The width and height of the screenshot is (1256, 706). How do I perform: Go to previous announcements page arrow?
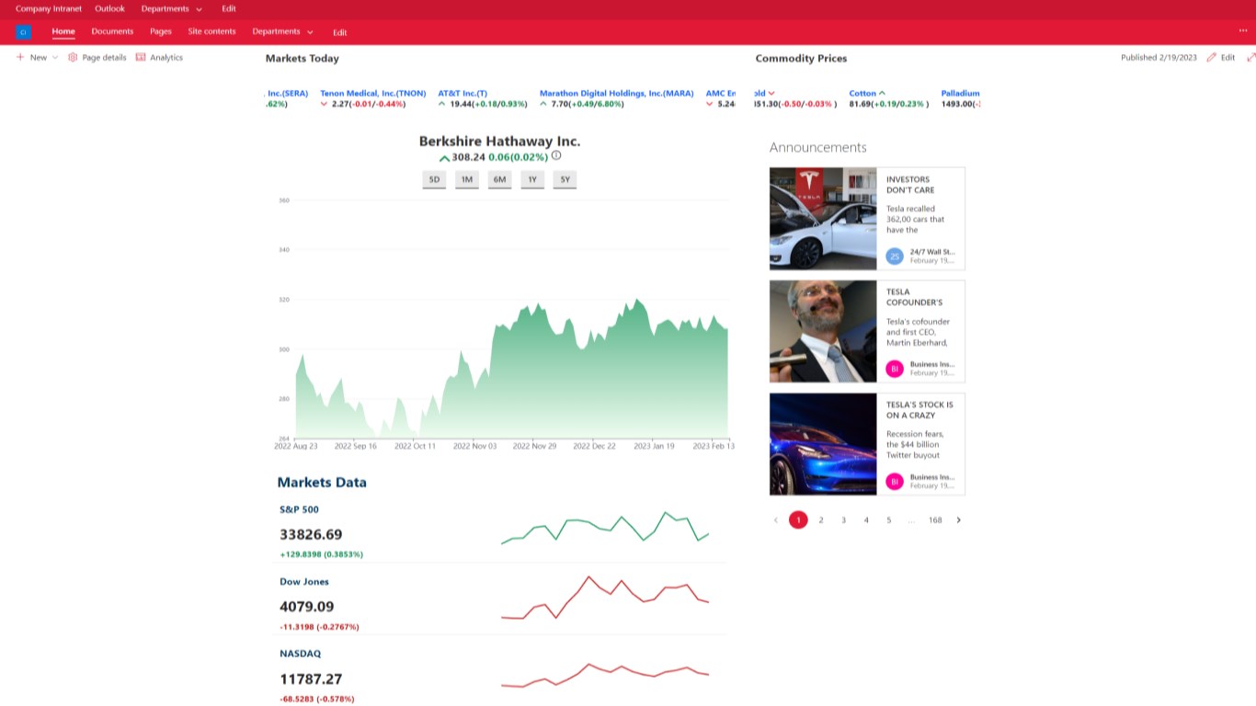coord(776,520)
